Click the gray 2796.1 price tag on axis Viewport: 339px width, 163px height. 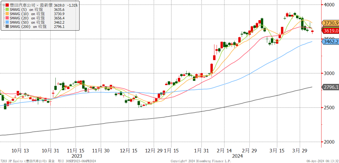click(x=330, y=87)
